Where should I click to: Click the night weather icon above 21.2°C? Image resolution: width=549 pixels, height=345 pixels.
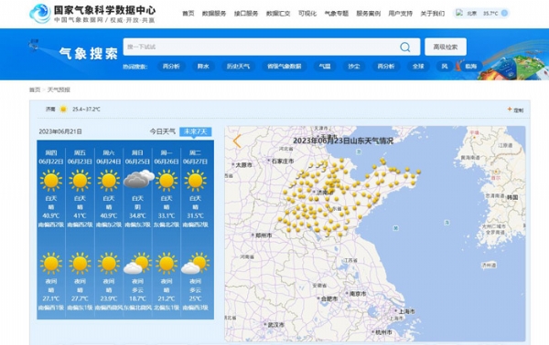[x=167, y=263]
